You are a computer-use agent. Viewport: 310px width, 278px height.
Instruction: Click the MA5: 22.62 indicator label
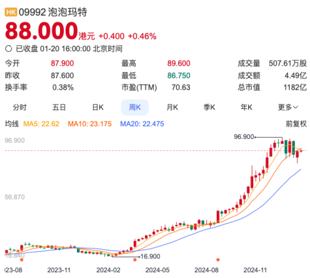[x=41, y=124]
